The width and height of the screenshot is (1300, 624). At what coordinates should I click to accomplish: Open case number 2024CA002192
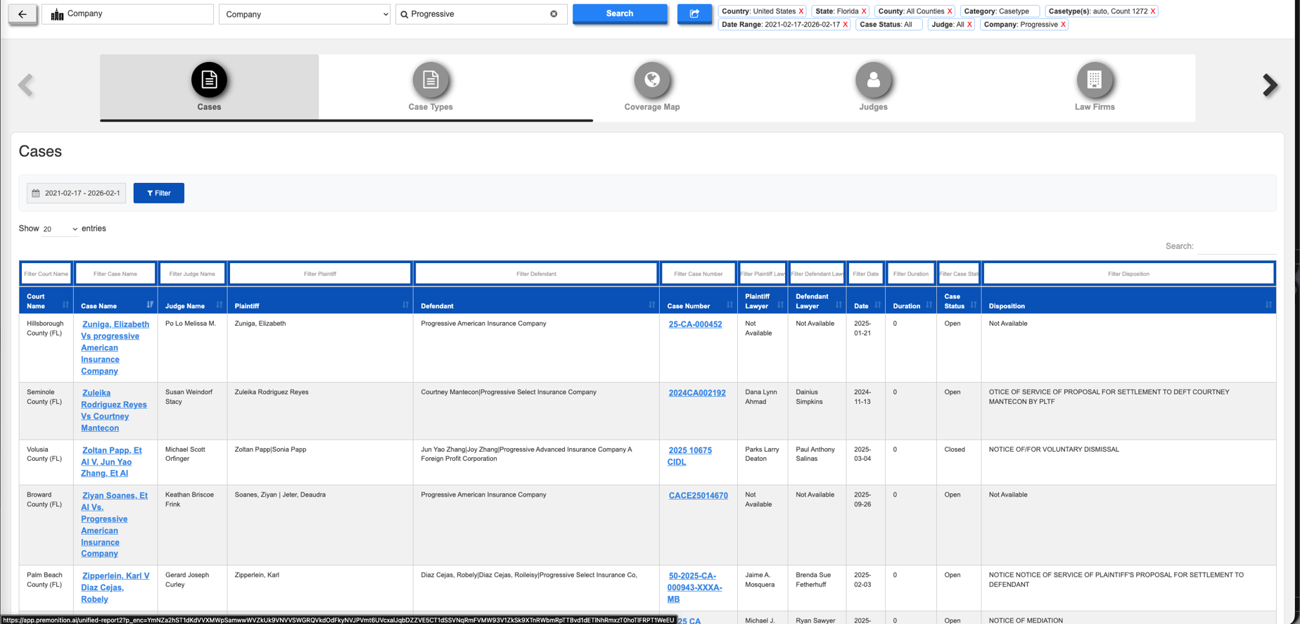tap(697, 393)
